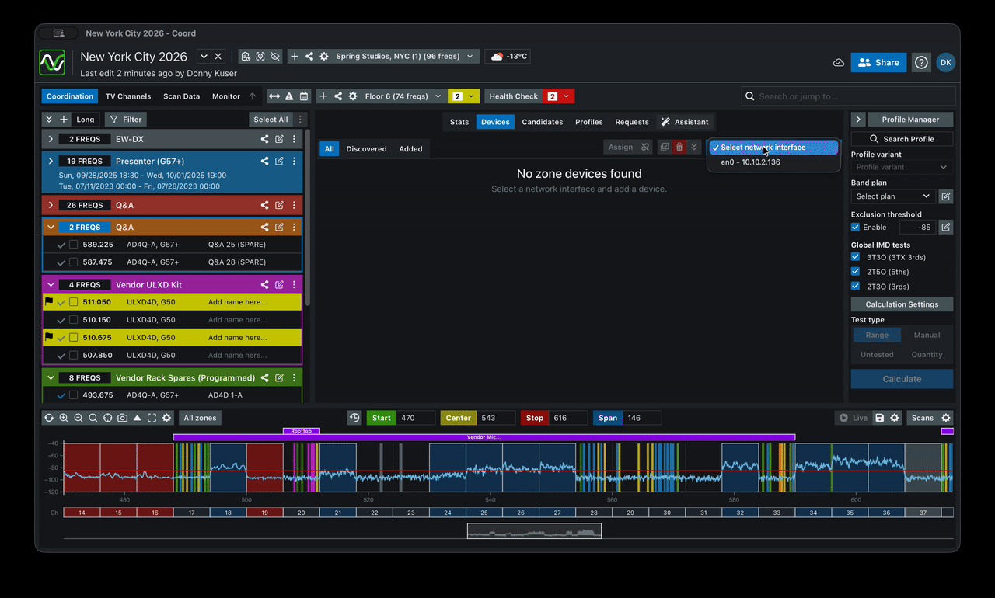This screenshot has height=598, width=995.
Task: Click share icon on Vendor ULXD Kit group
Action: [265, 285]
